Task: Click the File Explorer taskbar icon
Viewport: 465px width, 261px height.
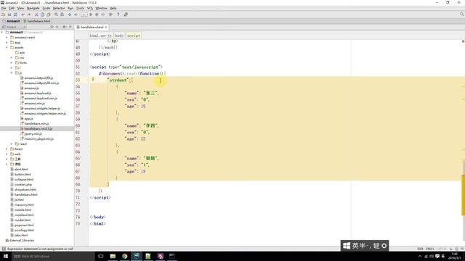Action: 113,256
